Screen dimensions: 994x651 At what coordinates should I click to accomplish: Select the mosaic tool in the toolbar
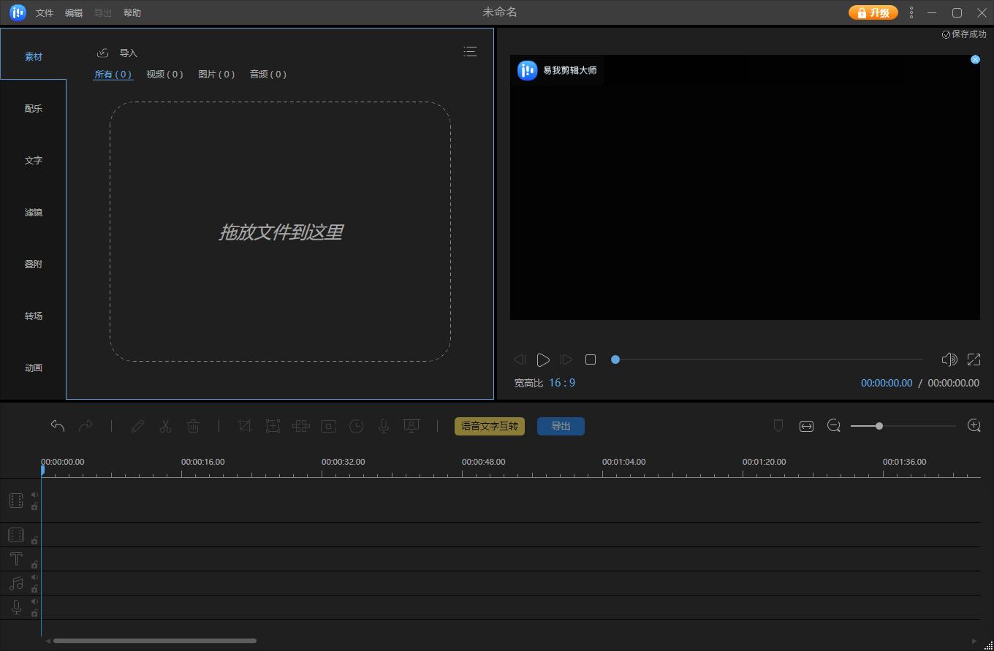pos(300,426)
